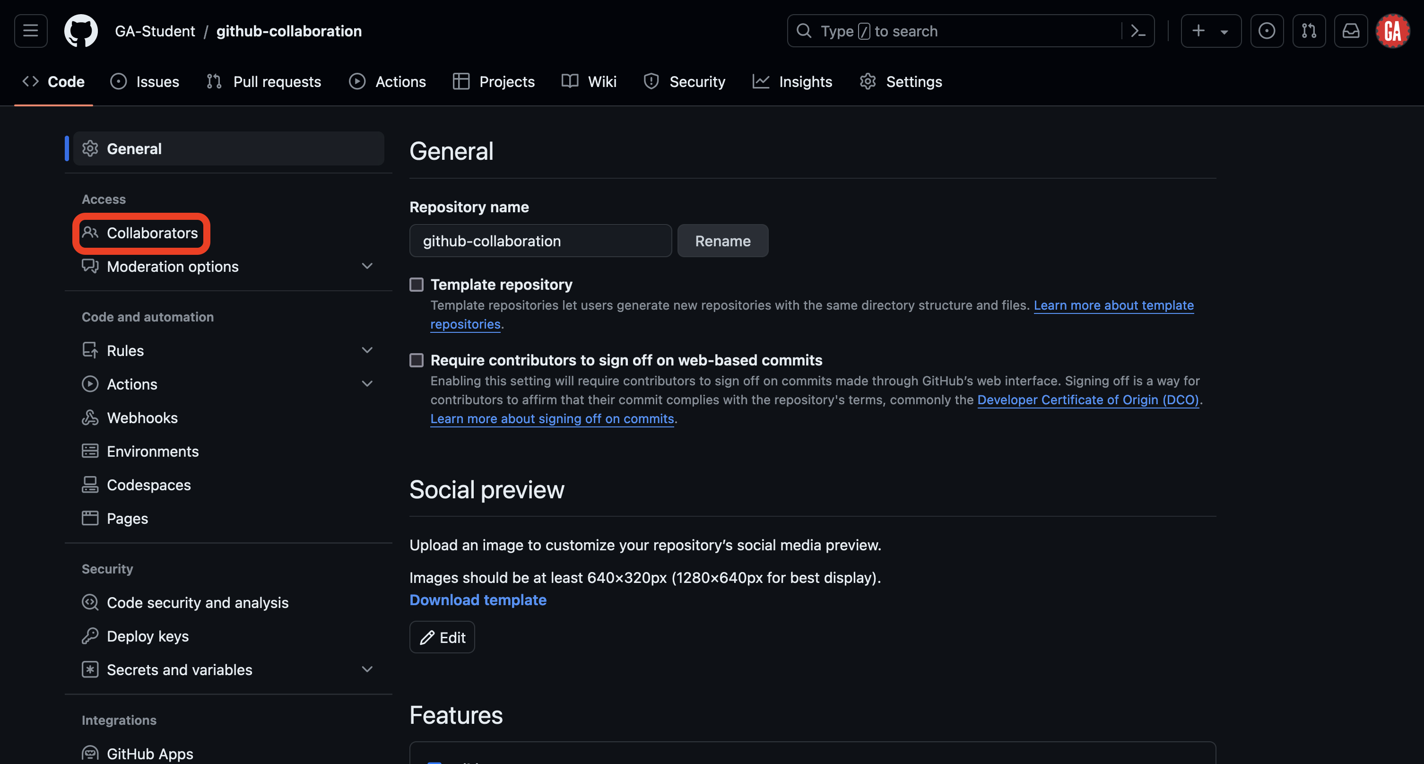The image size is (1424, 764).
Task: Switch to the Insights tab
Action: tap(806, 81)
